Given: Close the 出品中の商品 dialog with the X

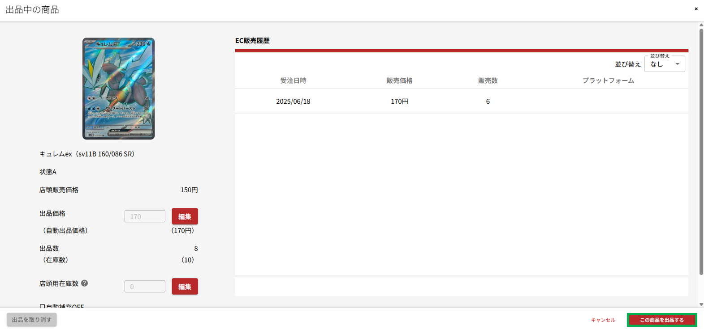Looking at the screenshot, I should click(x=696, y=9).
